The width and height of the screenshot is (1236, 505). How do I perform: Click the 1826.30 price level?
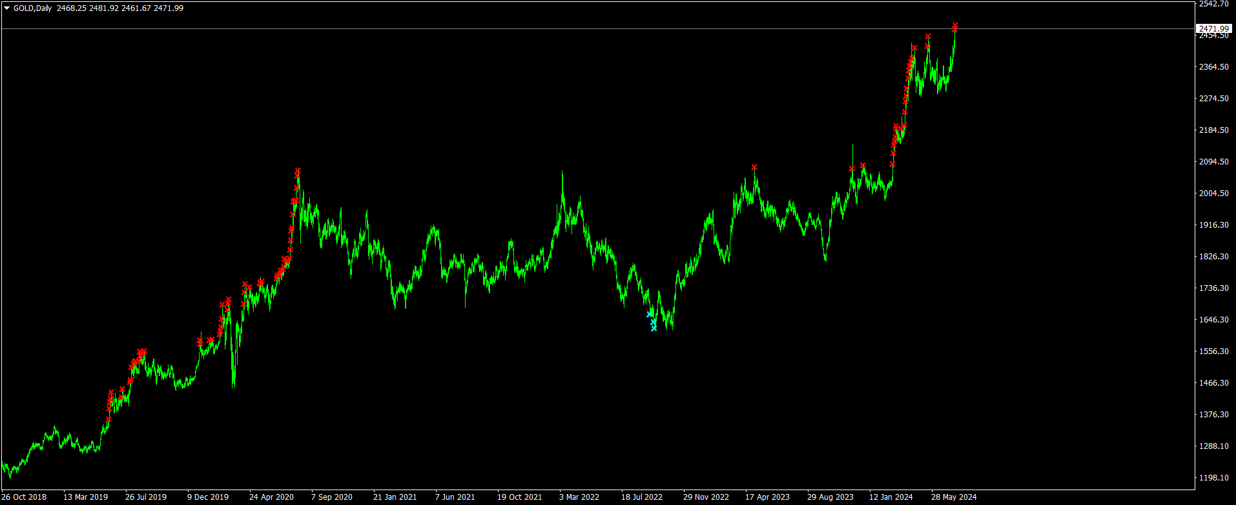coord(1214,257)
